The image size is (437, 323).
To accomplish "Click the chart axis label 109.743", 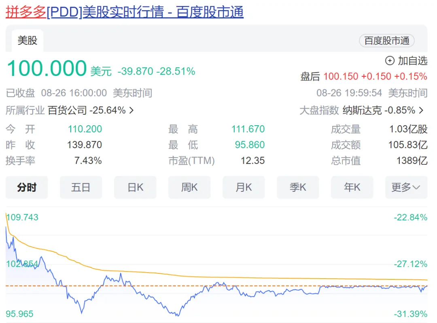I will tap(22, 217).
